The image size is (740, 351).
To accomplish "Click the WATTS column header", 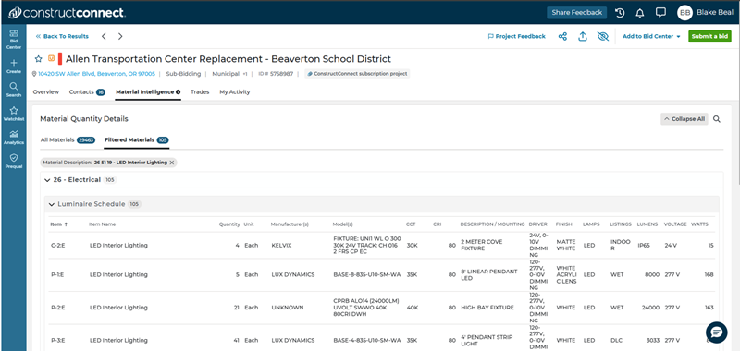I will 699,224.
